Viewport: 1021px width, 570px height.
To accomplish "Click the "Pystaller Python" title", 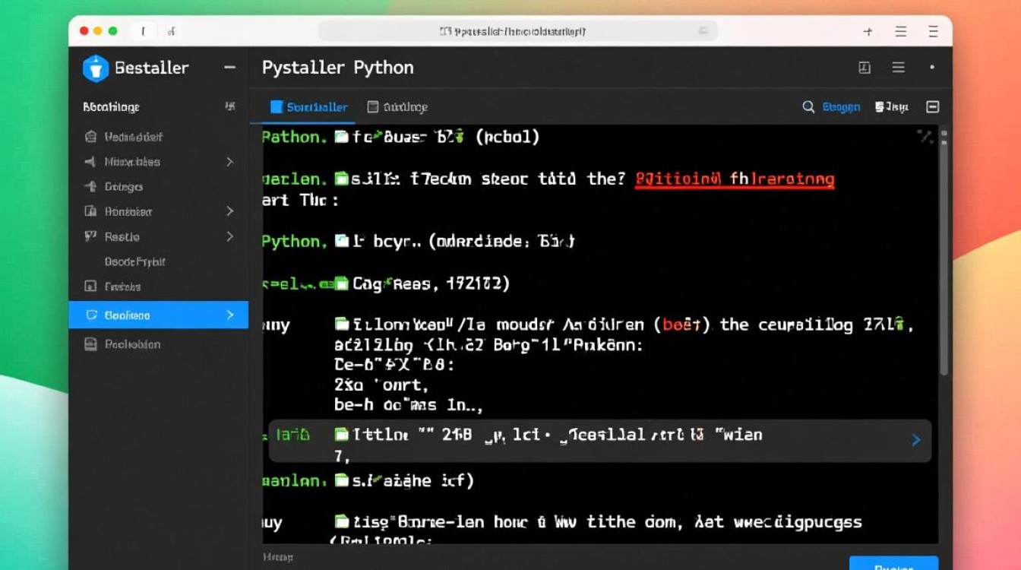I will 338,68.
